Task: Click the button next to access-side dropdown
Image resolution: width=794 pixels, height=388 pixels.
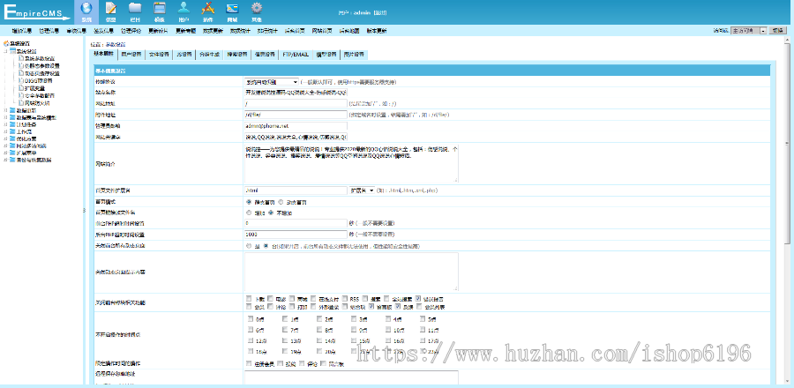Action: pyautogui.click(x=778, y=31)
